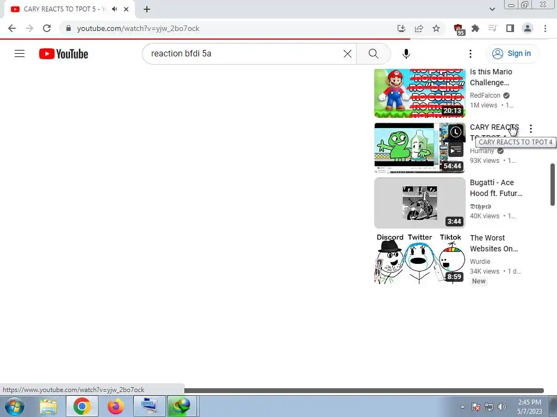Open The Worst Websites thumbnail
557x417 pixels.
419,258
